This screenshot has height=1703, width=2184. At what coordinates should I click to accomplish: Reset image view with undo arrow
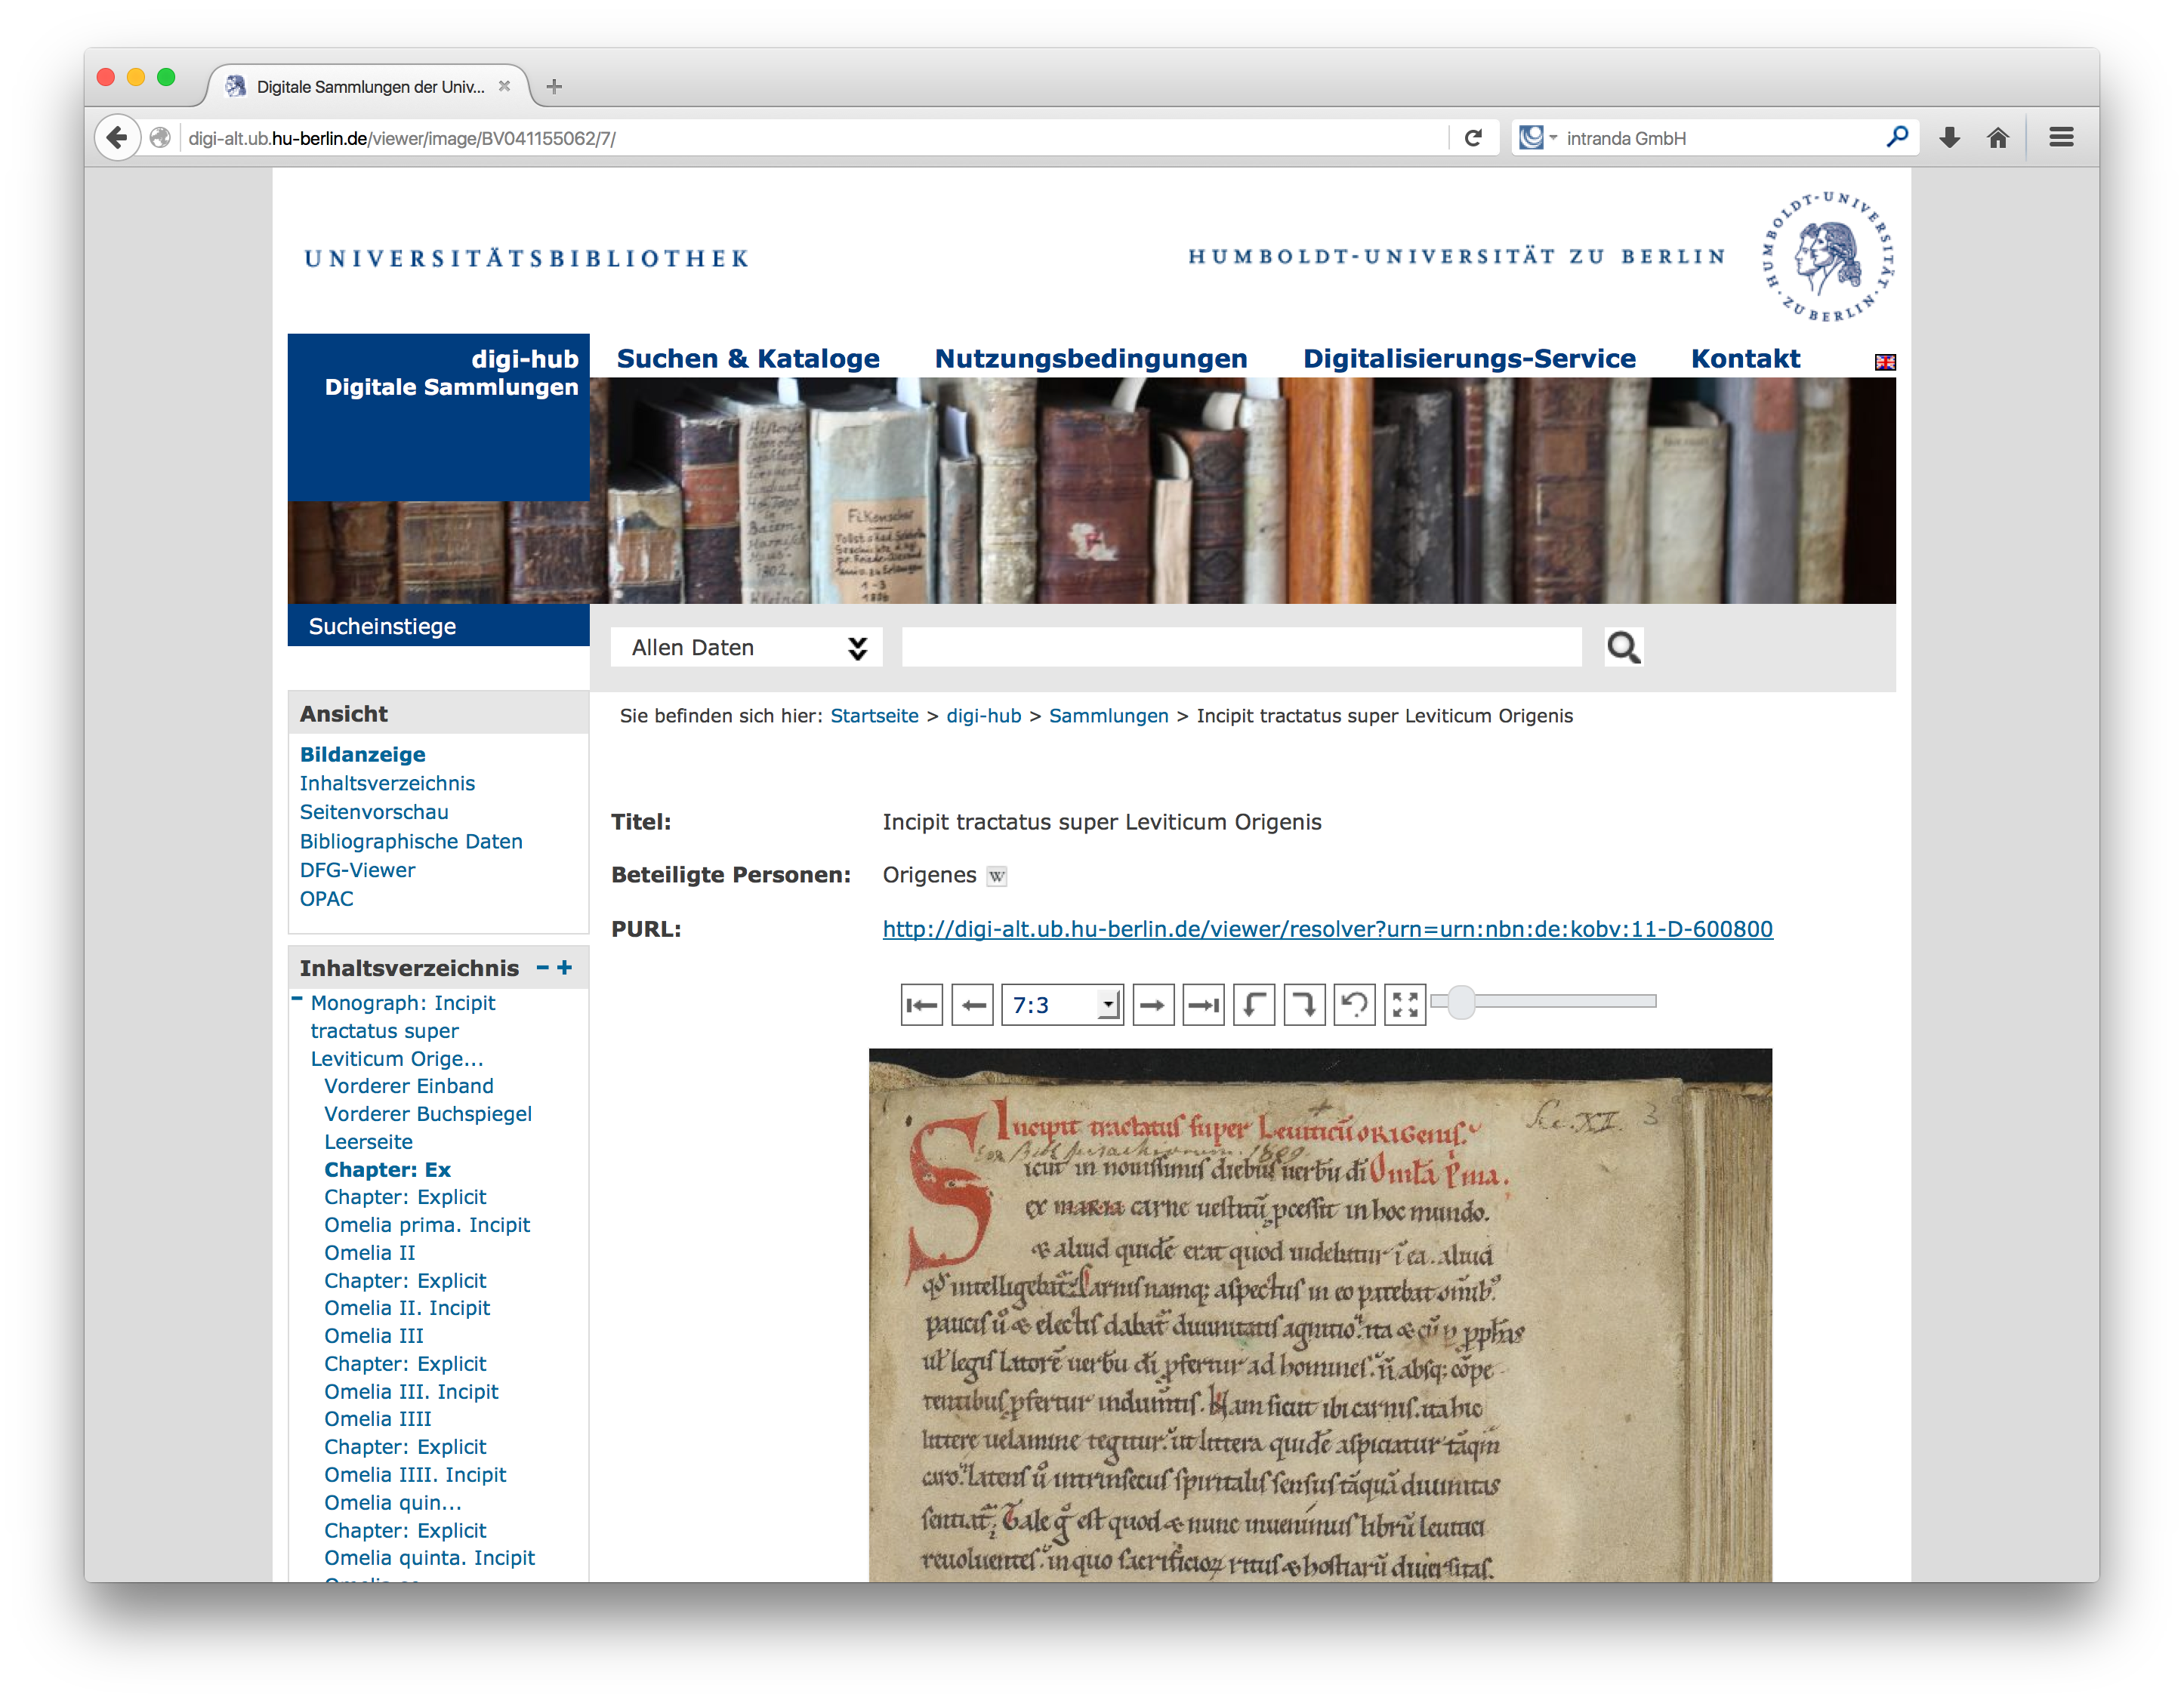pyautogui.click(x=1354, y=1005)
